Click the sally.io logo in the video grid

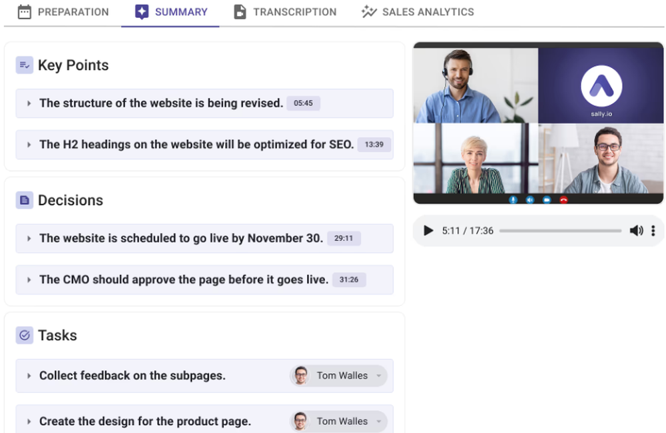(x=602, y=83)
